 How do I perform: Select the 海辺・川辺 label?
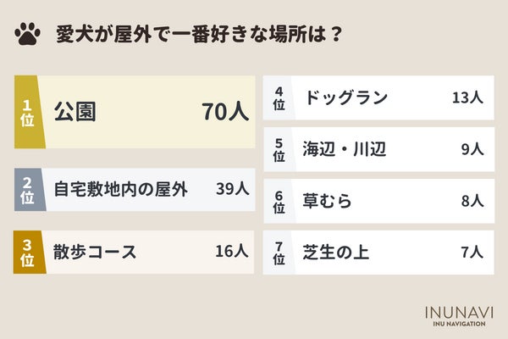pos(345,150)
